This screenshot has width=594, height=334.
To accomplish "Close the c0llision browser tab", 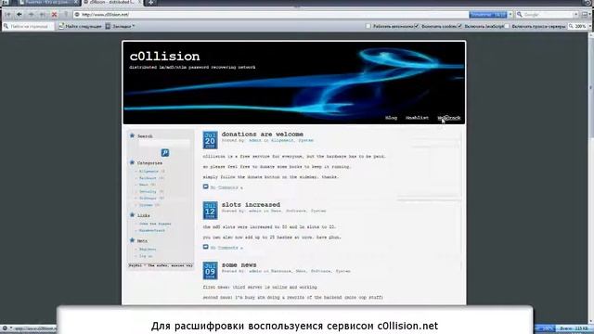I will coord(140,2).
